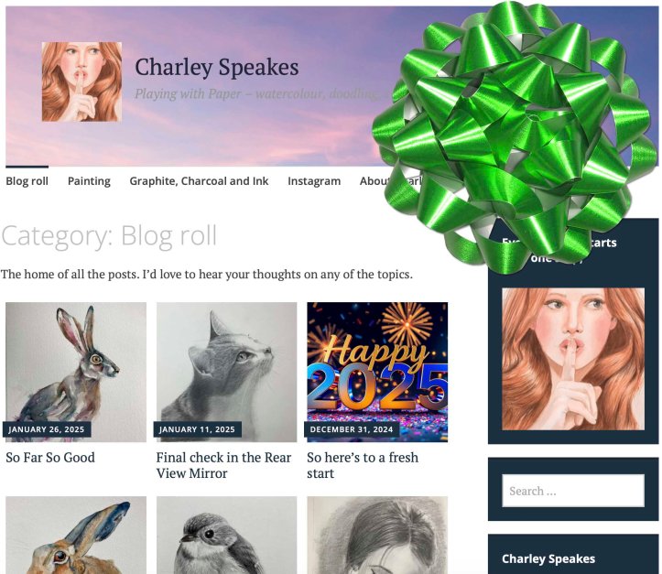The width and height of the screenshot is (662, 574).
Task: Open the Painting menu item
Action: [x=89, y=181]
